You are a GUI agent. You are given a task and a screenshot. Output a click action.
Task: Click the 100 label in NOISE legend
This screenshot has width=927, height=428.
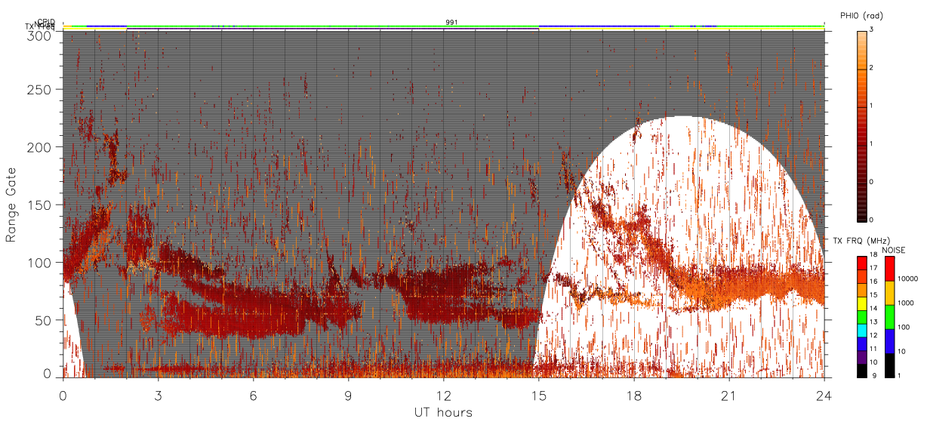click(903, 328)
